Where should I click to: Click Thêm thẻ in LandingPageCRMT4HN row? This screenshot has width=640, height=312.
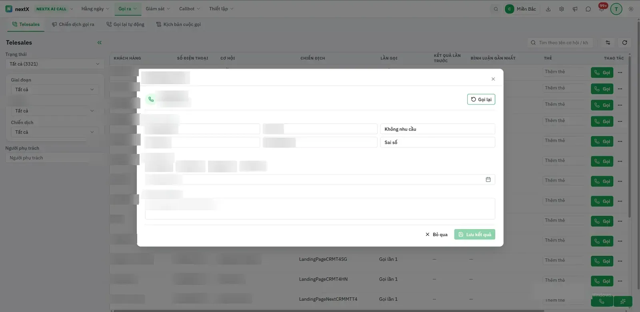coord(564,280)
